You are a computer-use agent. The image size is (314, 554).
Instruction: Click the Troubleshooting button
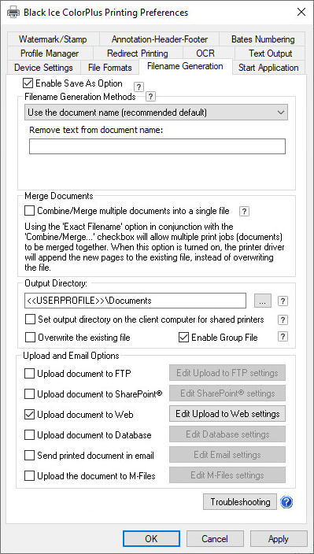coord(240,502)
